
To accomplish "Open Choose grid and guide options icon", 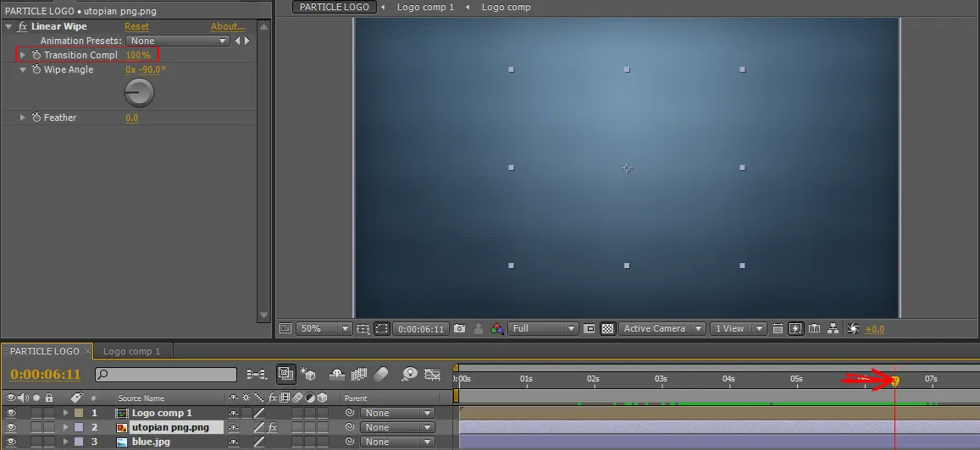I will click(363, 328).
